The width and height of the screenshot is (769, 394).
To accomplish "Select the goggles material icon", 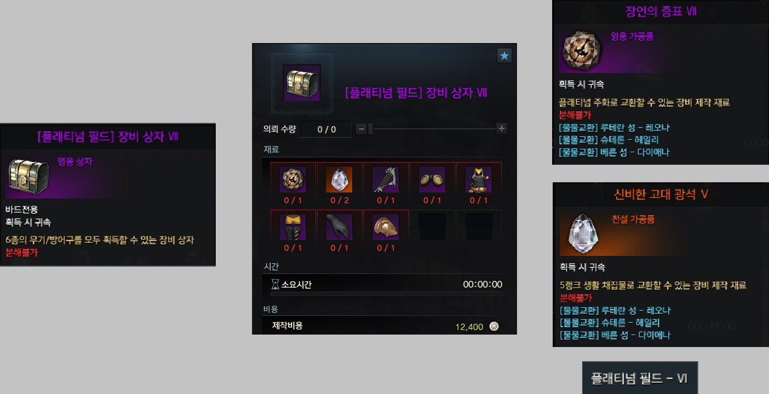I will (432, 180).
